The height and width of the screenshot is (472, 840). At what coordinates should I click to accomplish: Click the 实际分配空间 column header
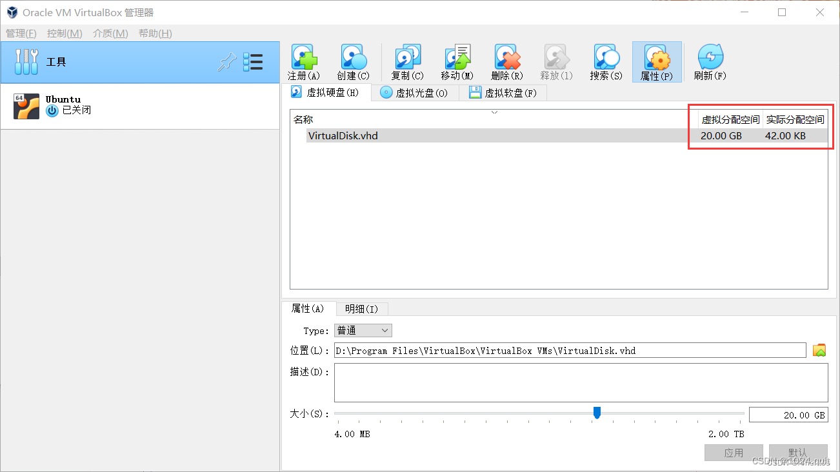(x=795, y=119)
